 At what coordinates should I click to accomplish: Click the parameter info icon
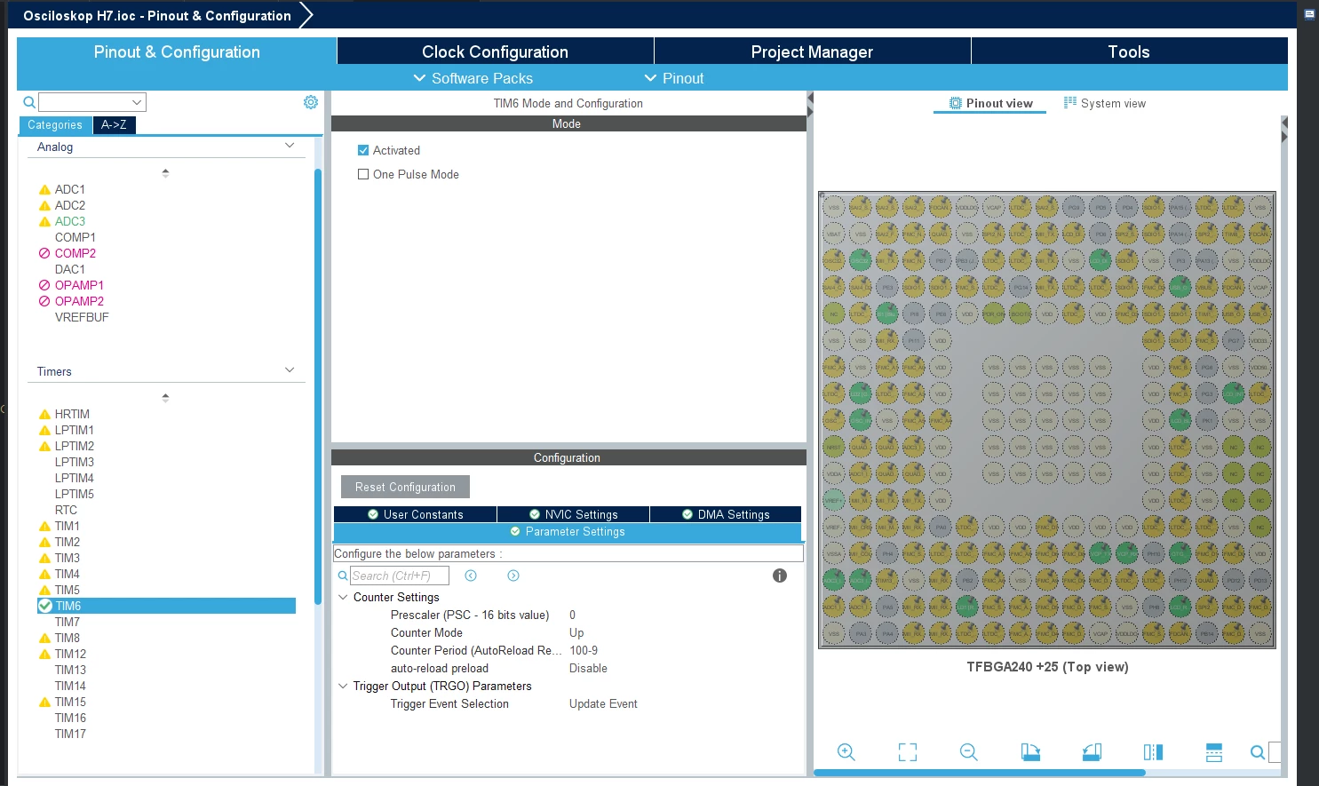pyautogui.click(x=780, y=576)
